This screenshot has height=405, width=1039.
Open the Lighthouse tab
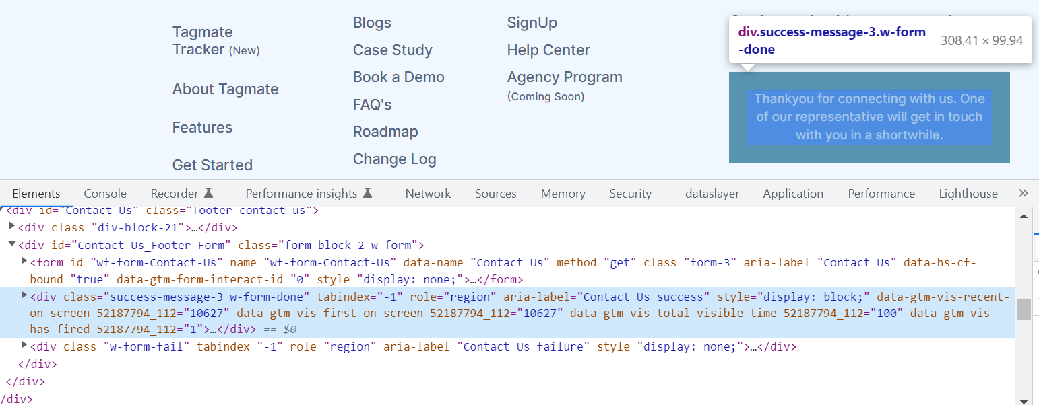968,194
